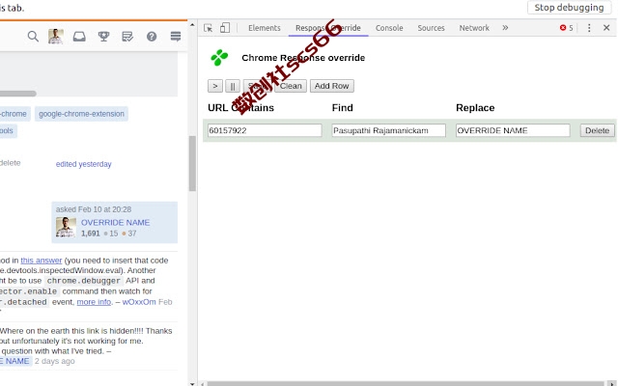Click the DevTools horizontal scrollbar at bottom

[x=406, y=383]
